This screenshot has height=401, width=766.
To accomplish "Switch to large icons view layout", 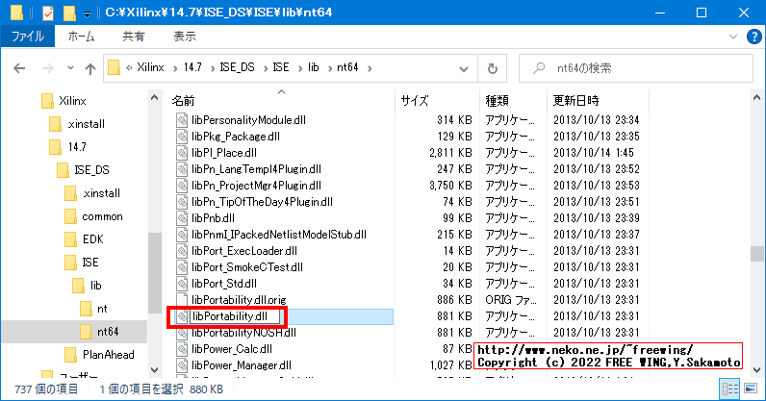I will (751, 388).
